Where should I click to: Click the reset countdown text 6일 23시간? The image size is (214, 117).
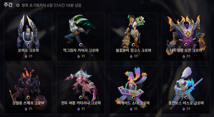click(56, 5)
